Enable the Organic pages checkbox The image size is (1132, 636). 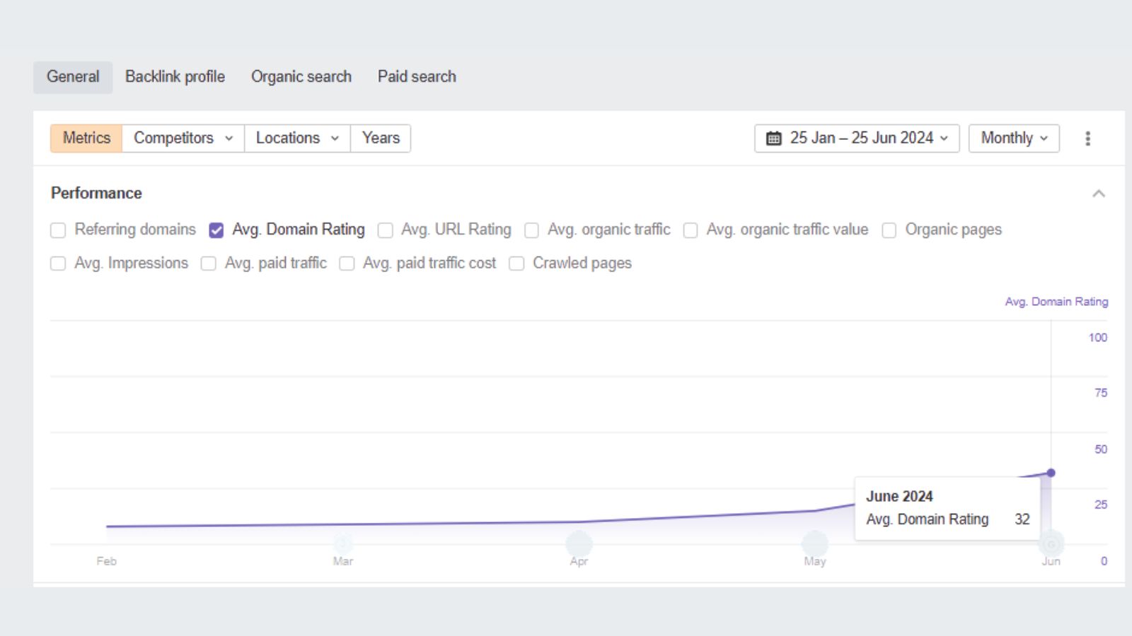click(x=889, y=230)
